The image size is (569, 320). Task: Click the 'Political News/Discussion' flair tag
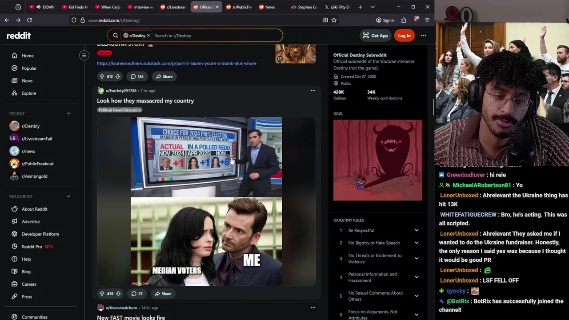pyautogui.click(x=120, y=110)
